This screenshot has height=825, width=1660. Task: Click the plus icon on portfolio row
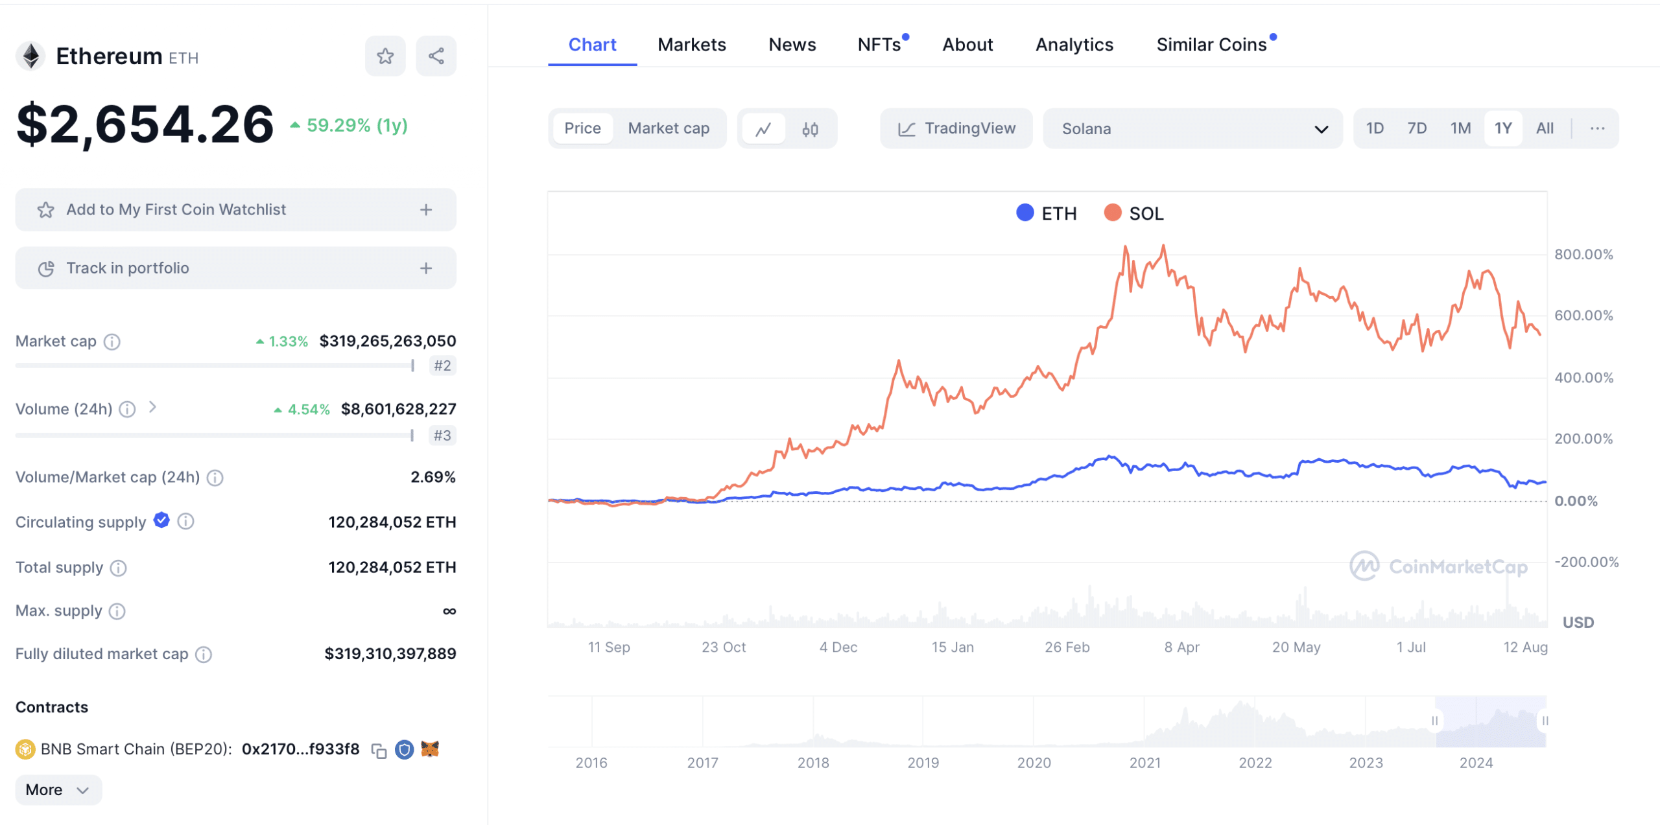tap(426, 268)
